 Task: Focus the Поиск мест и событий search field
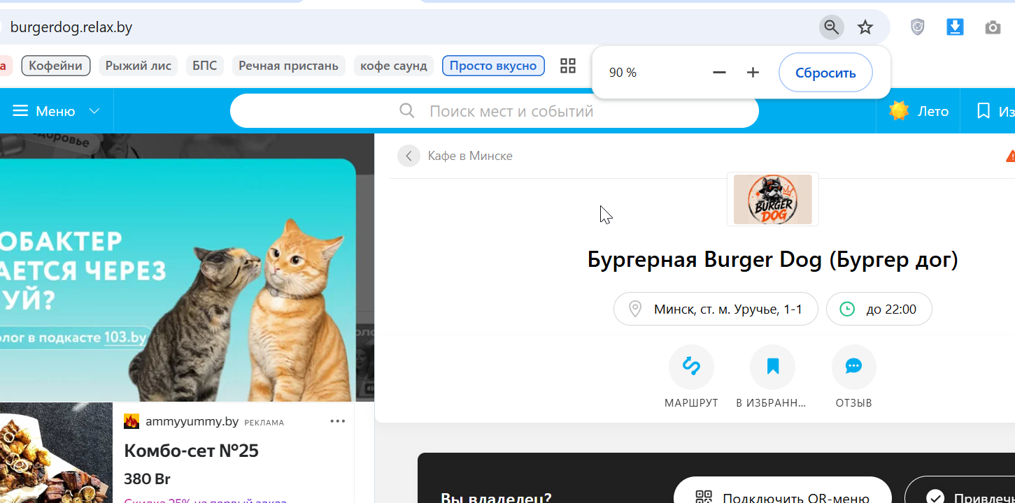pos(495,111)
